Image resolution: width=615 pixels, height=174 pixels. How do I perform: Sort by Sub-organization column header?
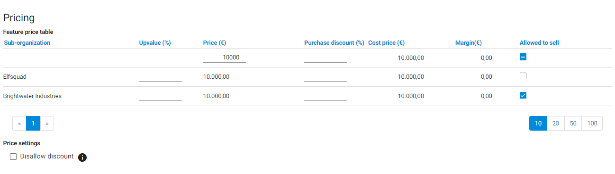27,43
